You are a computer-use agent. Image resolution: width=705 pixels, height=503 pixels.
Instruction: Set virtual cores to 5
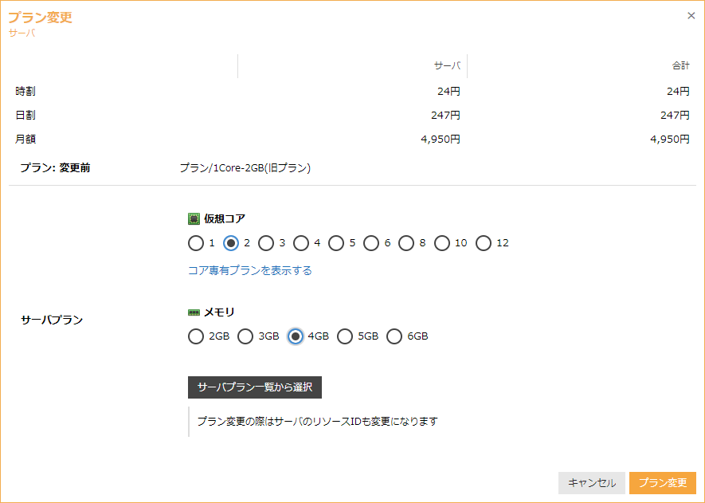coord(336,243)
